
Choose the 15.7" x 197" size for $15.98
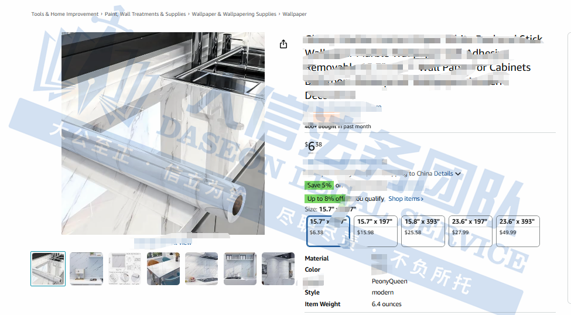375,227
